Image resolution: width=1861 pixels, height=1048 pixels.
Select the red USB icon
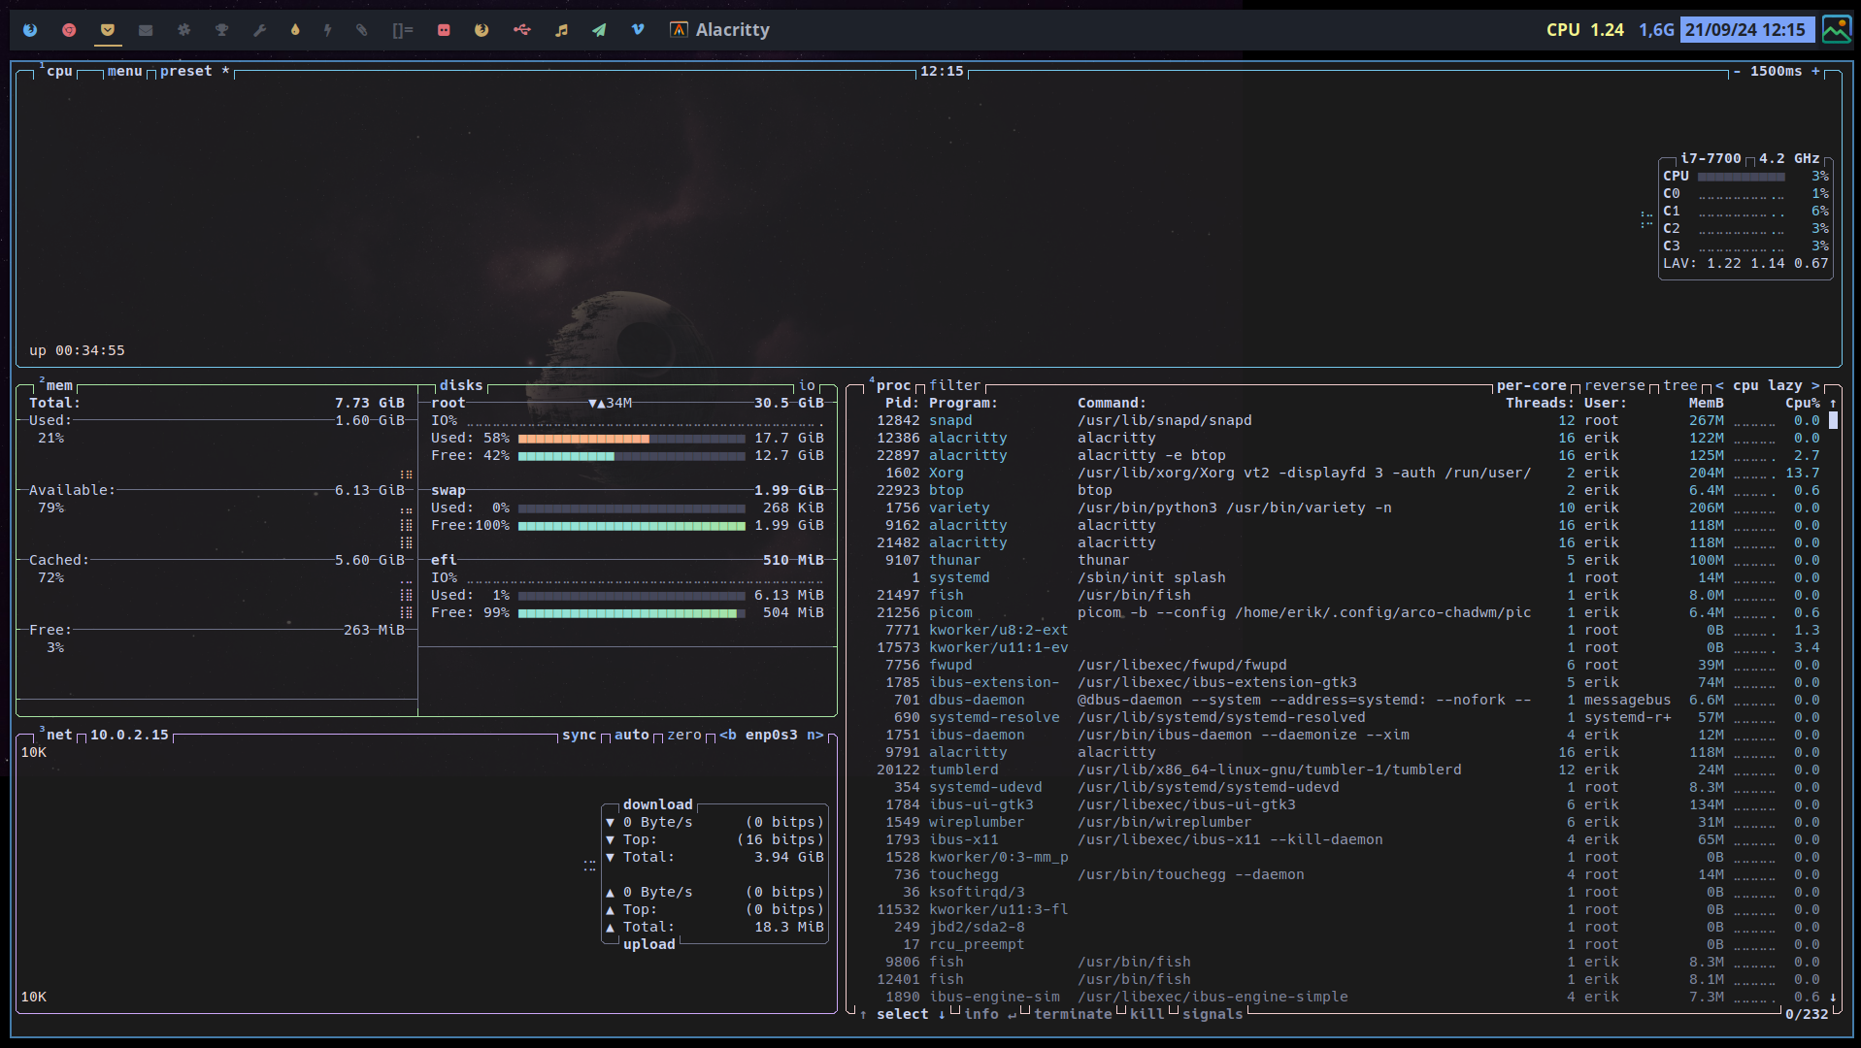tap(522, 30)
